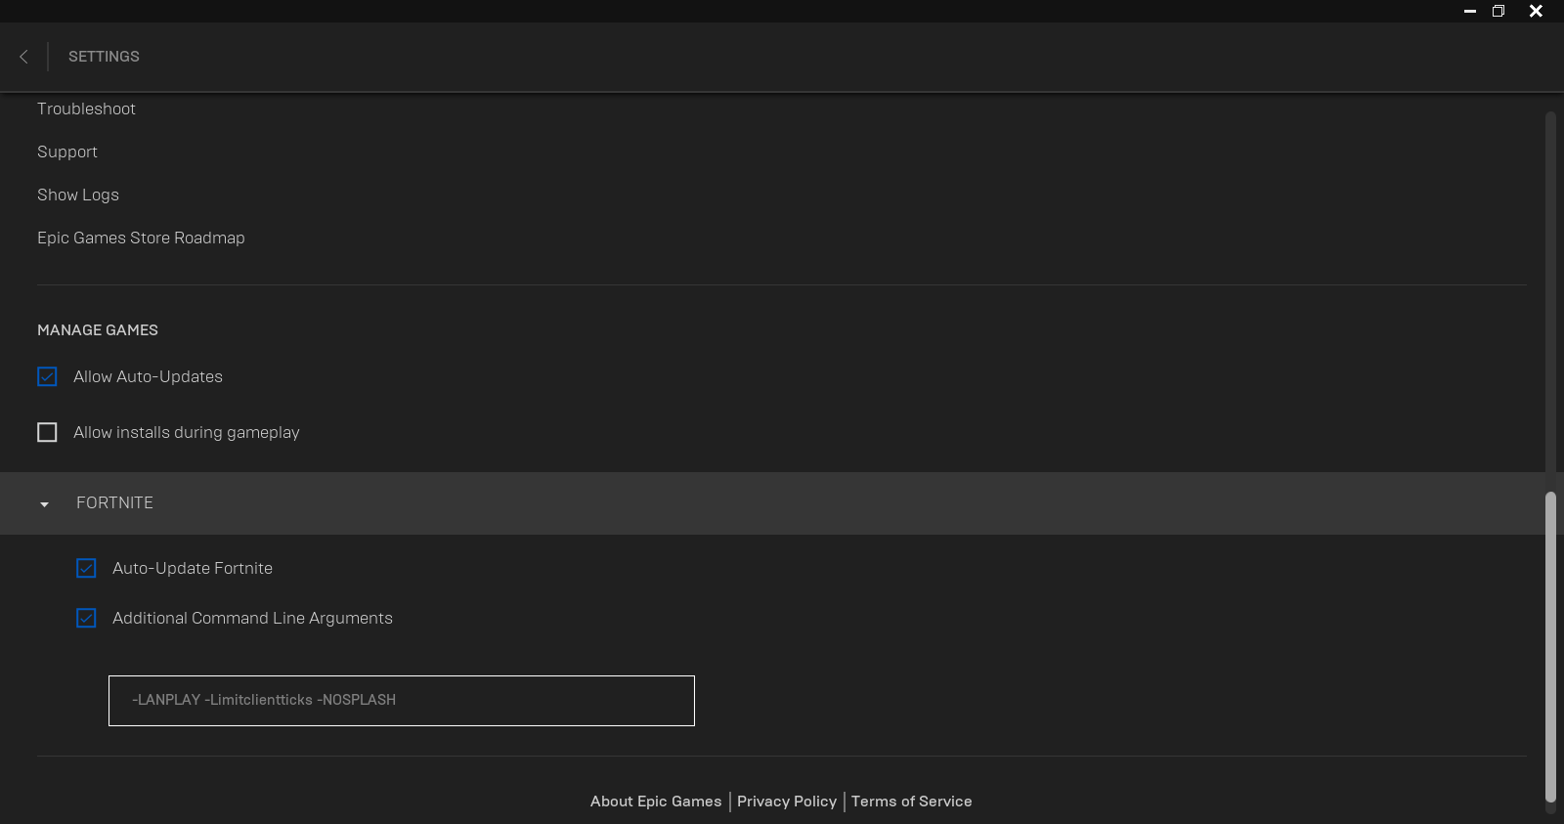Click the SETTINGS title text
Image resolution: width=1564 pixels, height=824 pixels.
[104, 57]
